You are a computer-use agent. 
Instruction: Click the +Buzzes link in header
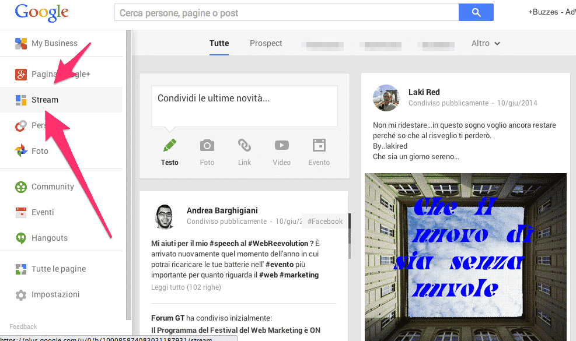click(543, 12)
